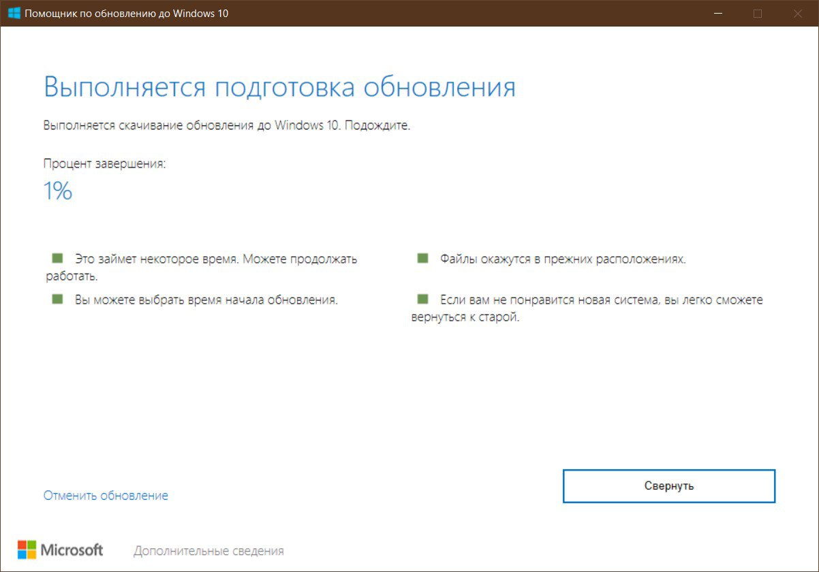Click the Процент завершения label

104,163
